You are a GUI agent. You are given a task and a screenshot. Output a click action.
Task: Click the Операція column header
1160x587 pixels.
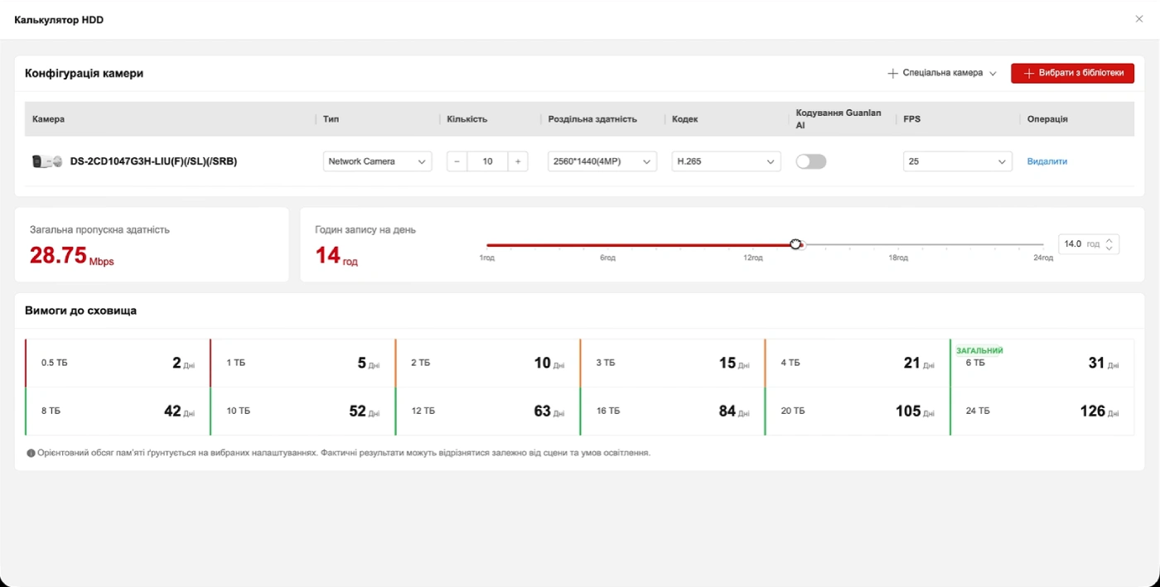click(1047, 119)
